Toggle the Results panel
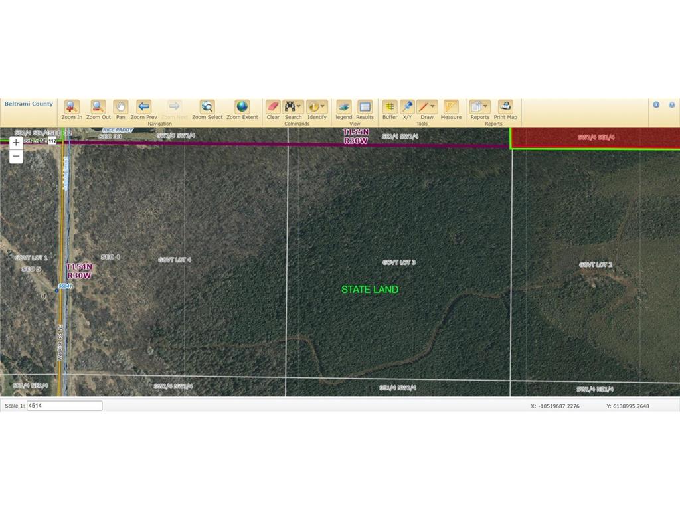The height and width of the screenshot is (510, 680). pos(365,107)
